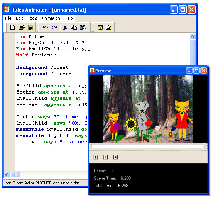Open the Edit menu
This screenshot has width=213, height=198.
[x=19, y=18]
